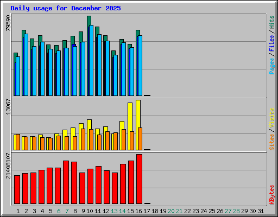
Task: Click the tallest green Hits bar on day 10
Action: [x=89, y=21]
